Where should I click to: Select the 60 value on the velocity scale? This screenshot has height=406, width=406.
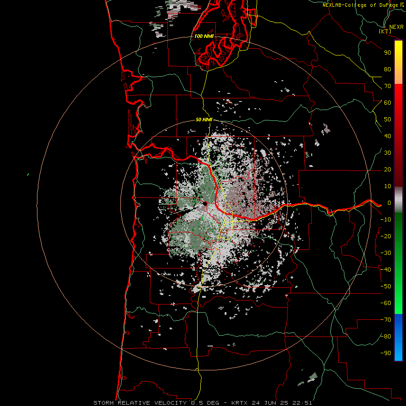coord(388,102)
